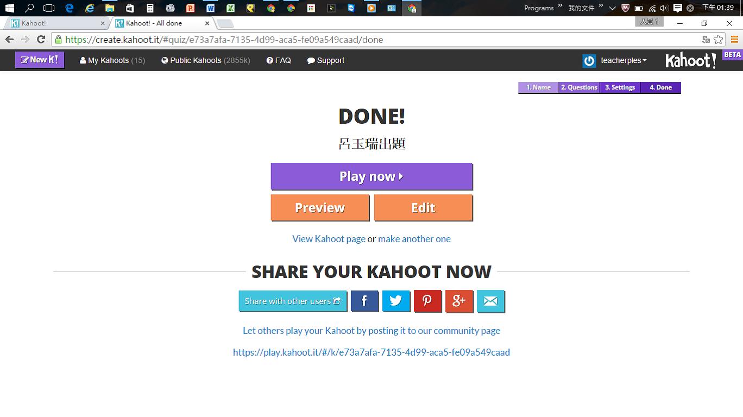Open teacherples account dropdown
This screenshot has width=743, height=417.
coord(622,60)
